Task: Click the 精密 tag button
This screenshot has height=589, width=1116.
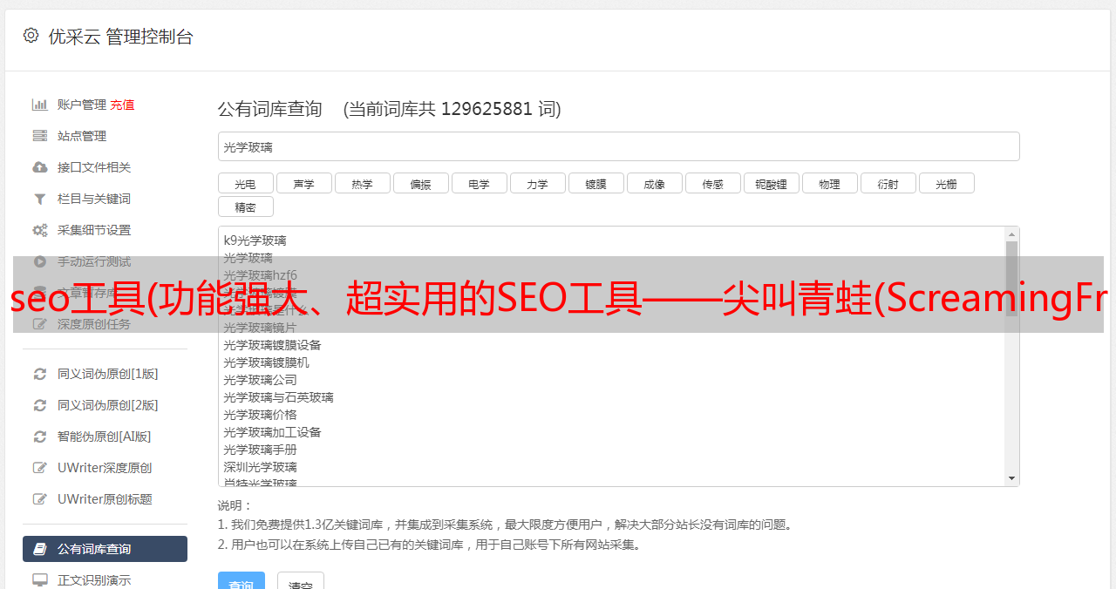Action: [x=245, y=206]
